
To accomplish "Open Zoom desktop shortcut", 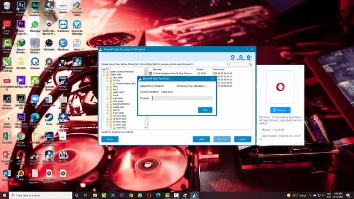I will tap(35, 100).
